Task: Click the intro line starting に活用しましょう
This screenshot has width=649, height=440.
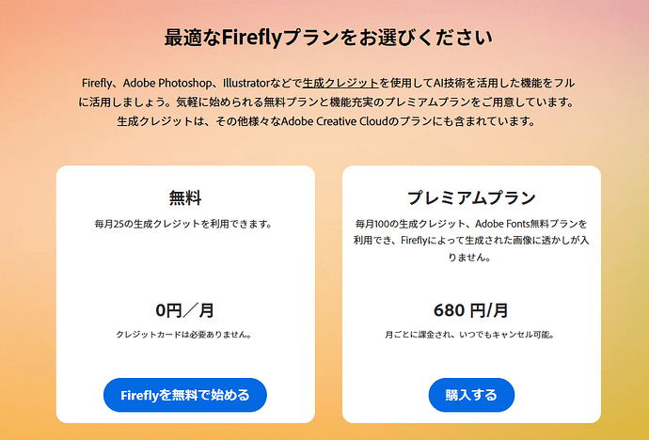Action: click(x=326, y=102)
